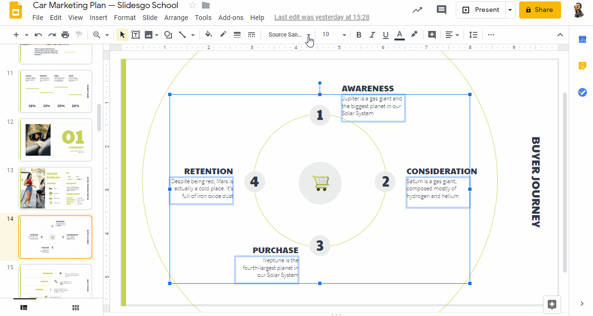Image resolution: width=593 pixels, height=316 pixels.
Task: Select the text box tool
Action: [x=136, y=34]
